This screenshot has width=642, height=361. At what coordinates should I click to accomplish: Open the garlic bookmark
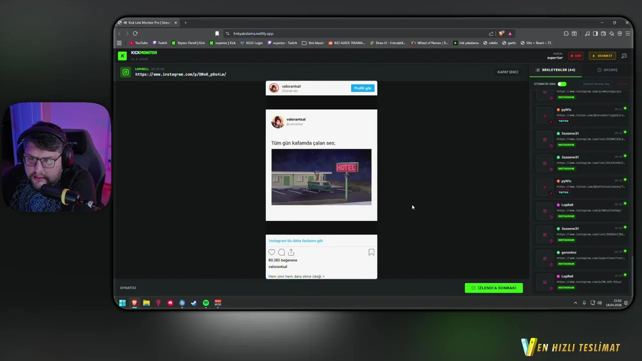click(510, 43)
